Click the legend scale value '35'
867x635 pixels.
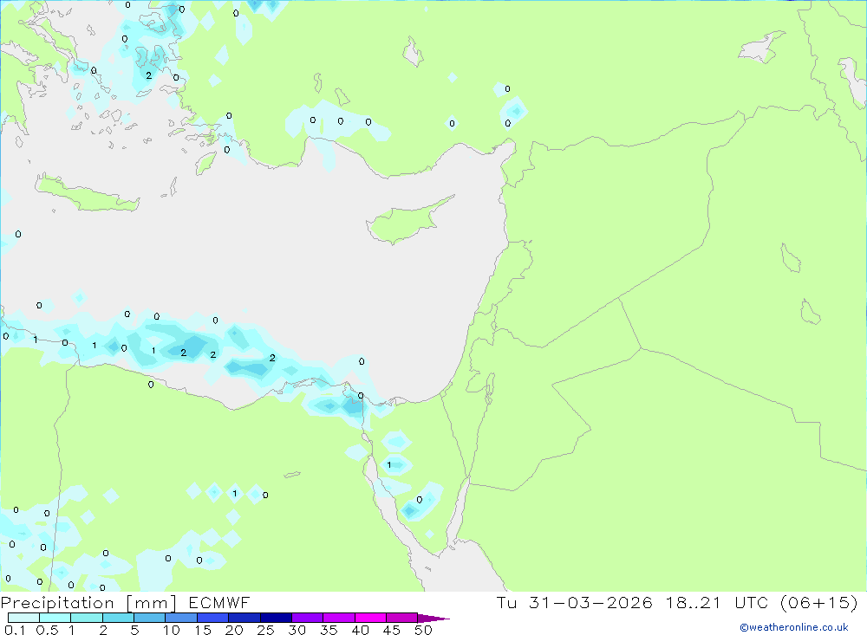tap(329, 630)
